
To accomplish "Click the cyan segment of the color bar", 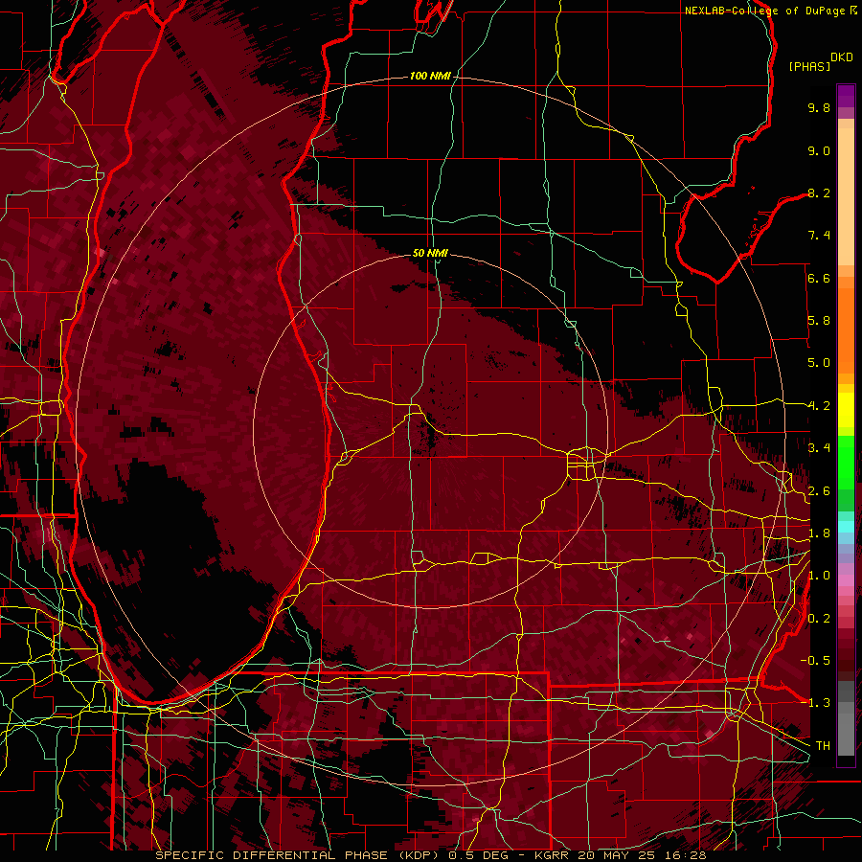I will pos(846,527).
